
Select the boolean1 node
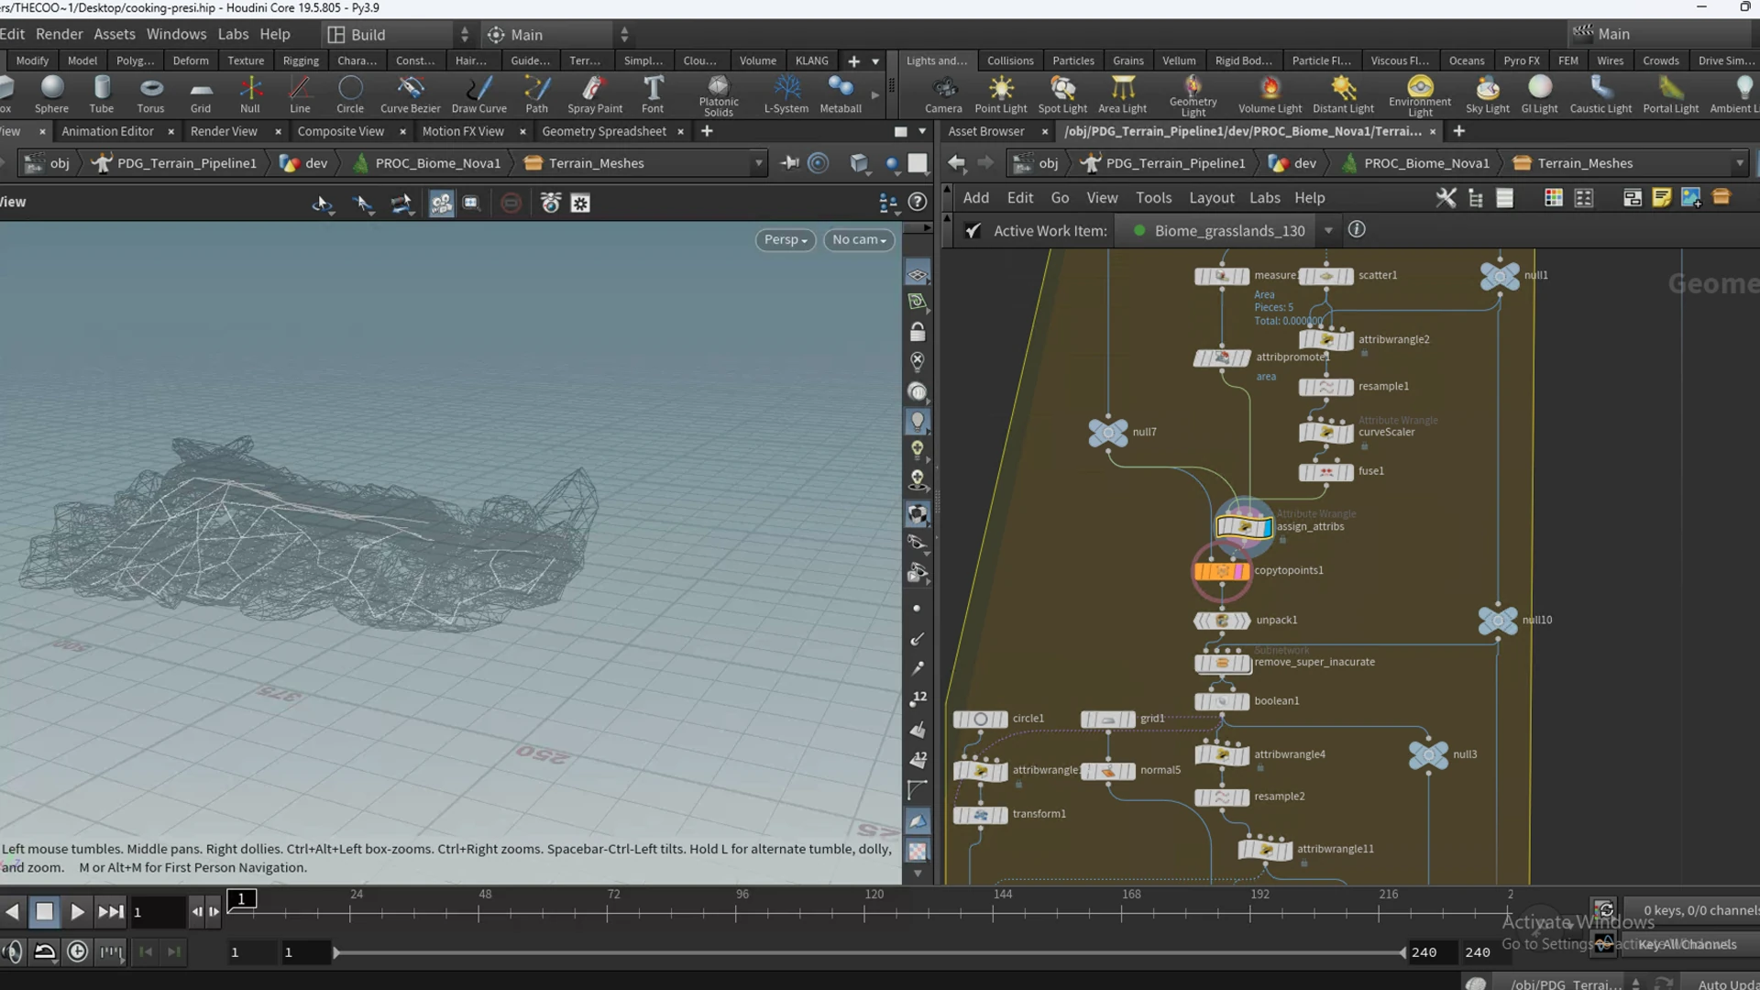coord(1221,701)
